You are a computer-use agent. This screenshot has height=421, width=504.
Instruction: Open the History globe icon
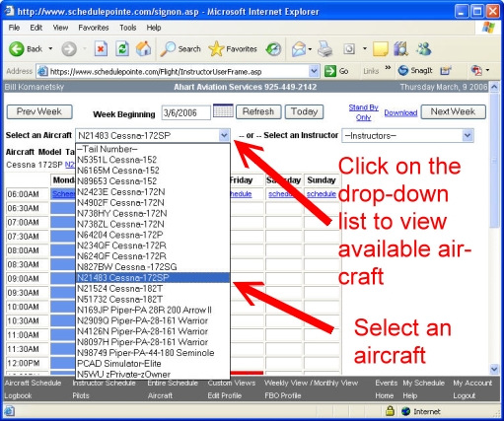[273, 49]
